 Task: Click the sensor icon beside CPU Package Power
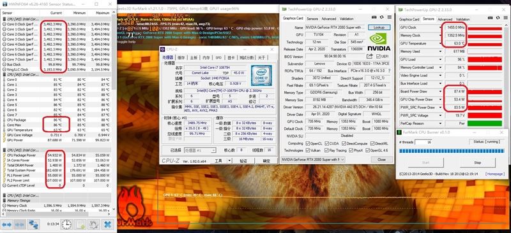pyautogui.click(x=4, y=155)
